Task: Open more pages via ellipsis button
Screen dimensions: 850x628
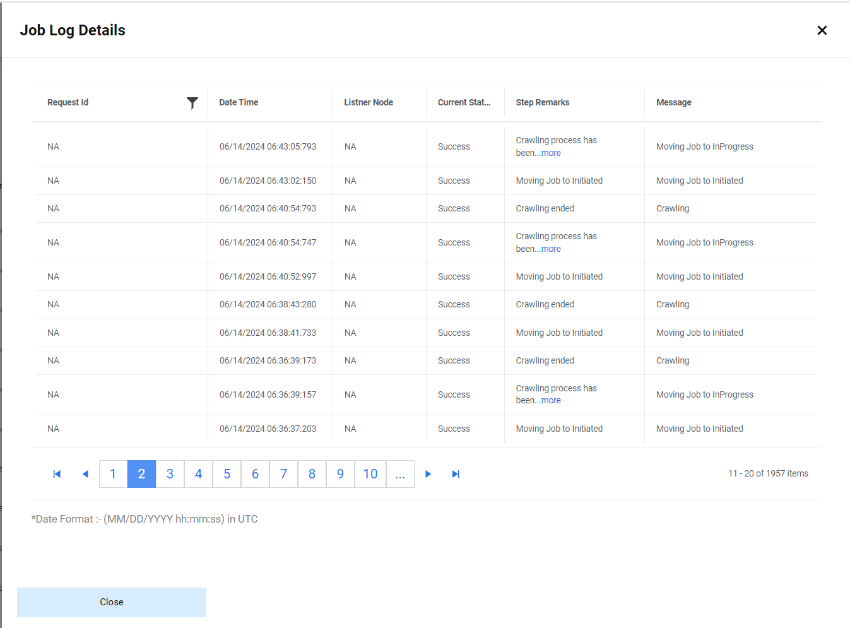Action: coord(400,474)
